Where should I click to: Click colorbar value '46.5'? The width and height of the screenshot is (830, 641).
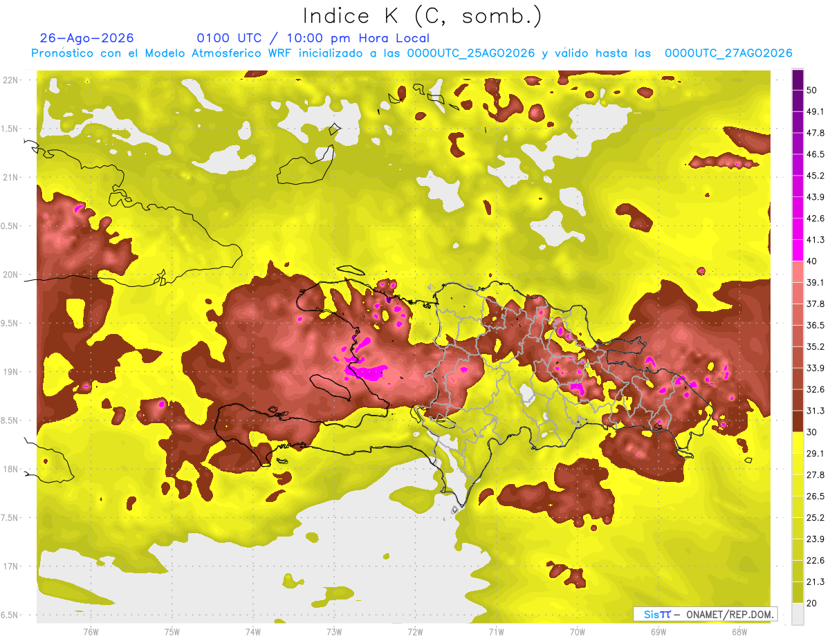(x=815, y=154)
